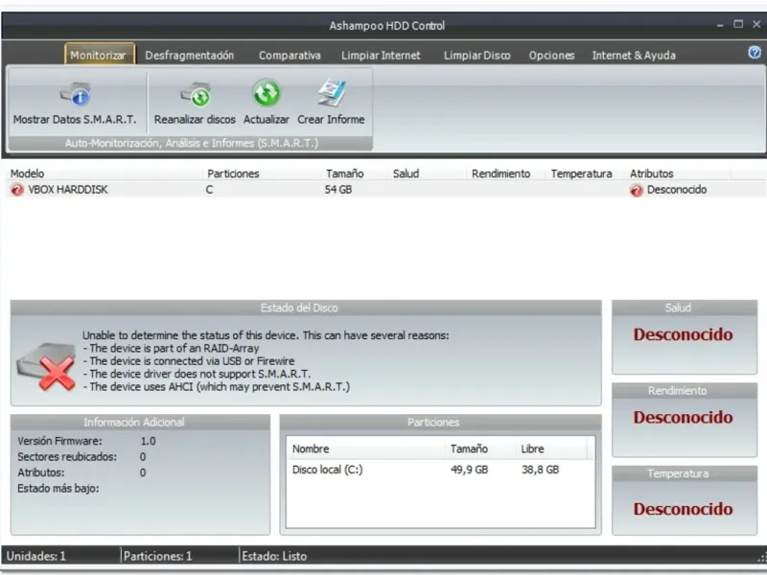Click the Información Adicional panel header
Screen dimensions: 767x575
[x=140, y=422]
